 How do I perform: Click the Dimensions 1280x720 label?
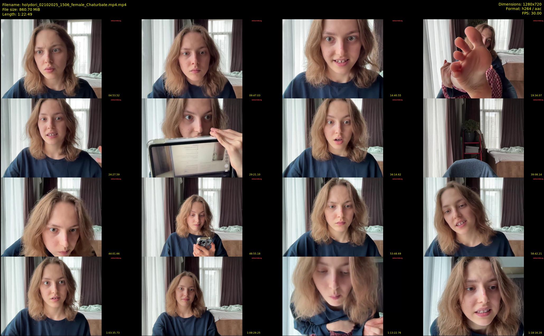(x=520, y=4)
